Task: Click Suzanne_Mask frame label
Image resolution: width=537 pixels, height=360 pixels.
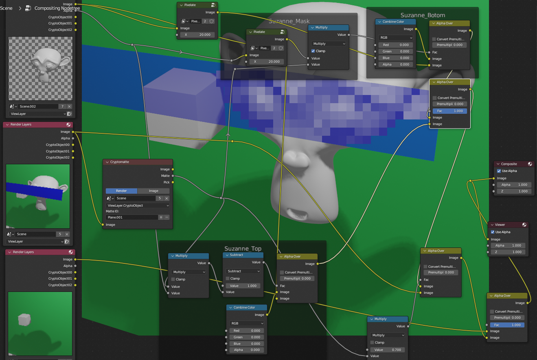Action: (x=289, y=21)
